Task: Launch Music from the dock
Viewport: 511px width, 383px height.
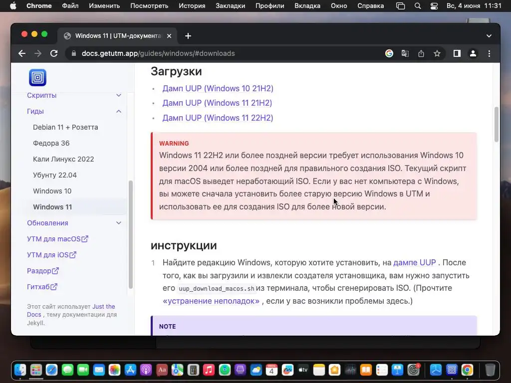Action: 209,370
